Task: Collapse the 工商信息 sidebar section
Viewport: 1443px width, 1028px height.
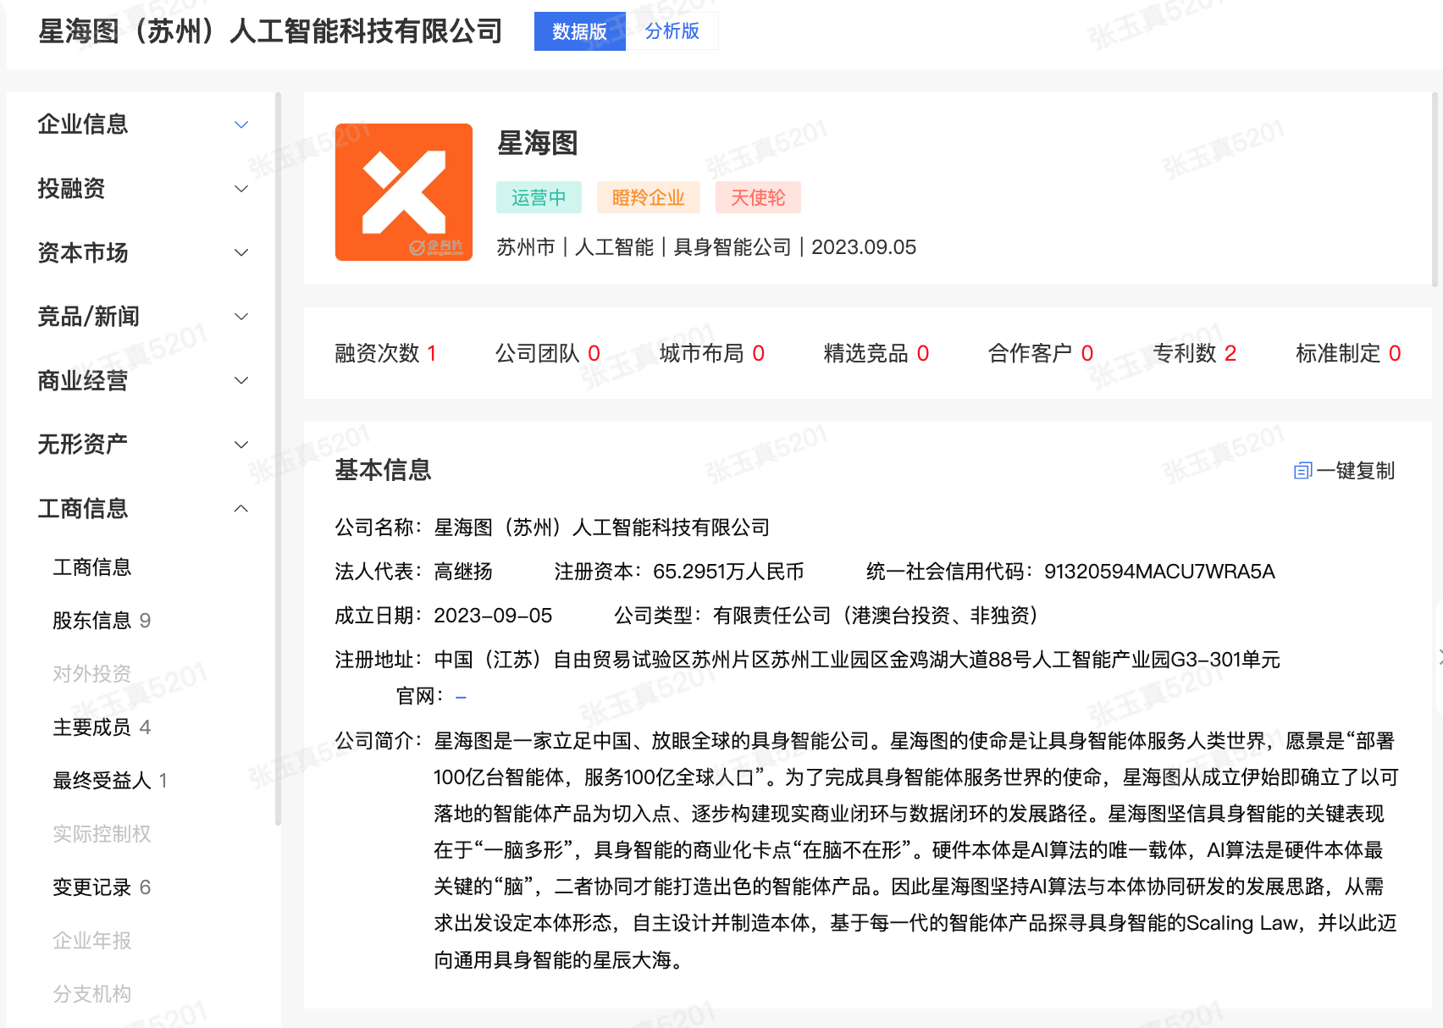Action: pyautogui.click(x=142, y=509)
